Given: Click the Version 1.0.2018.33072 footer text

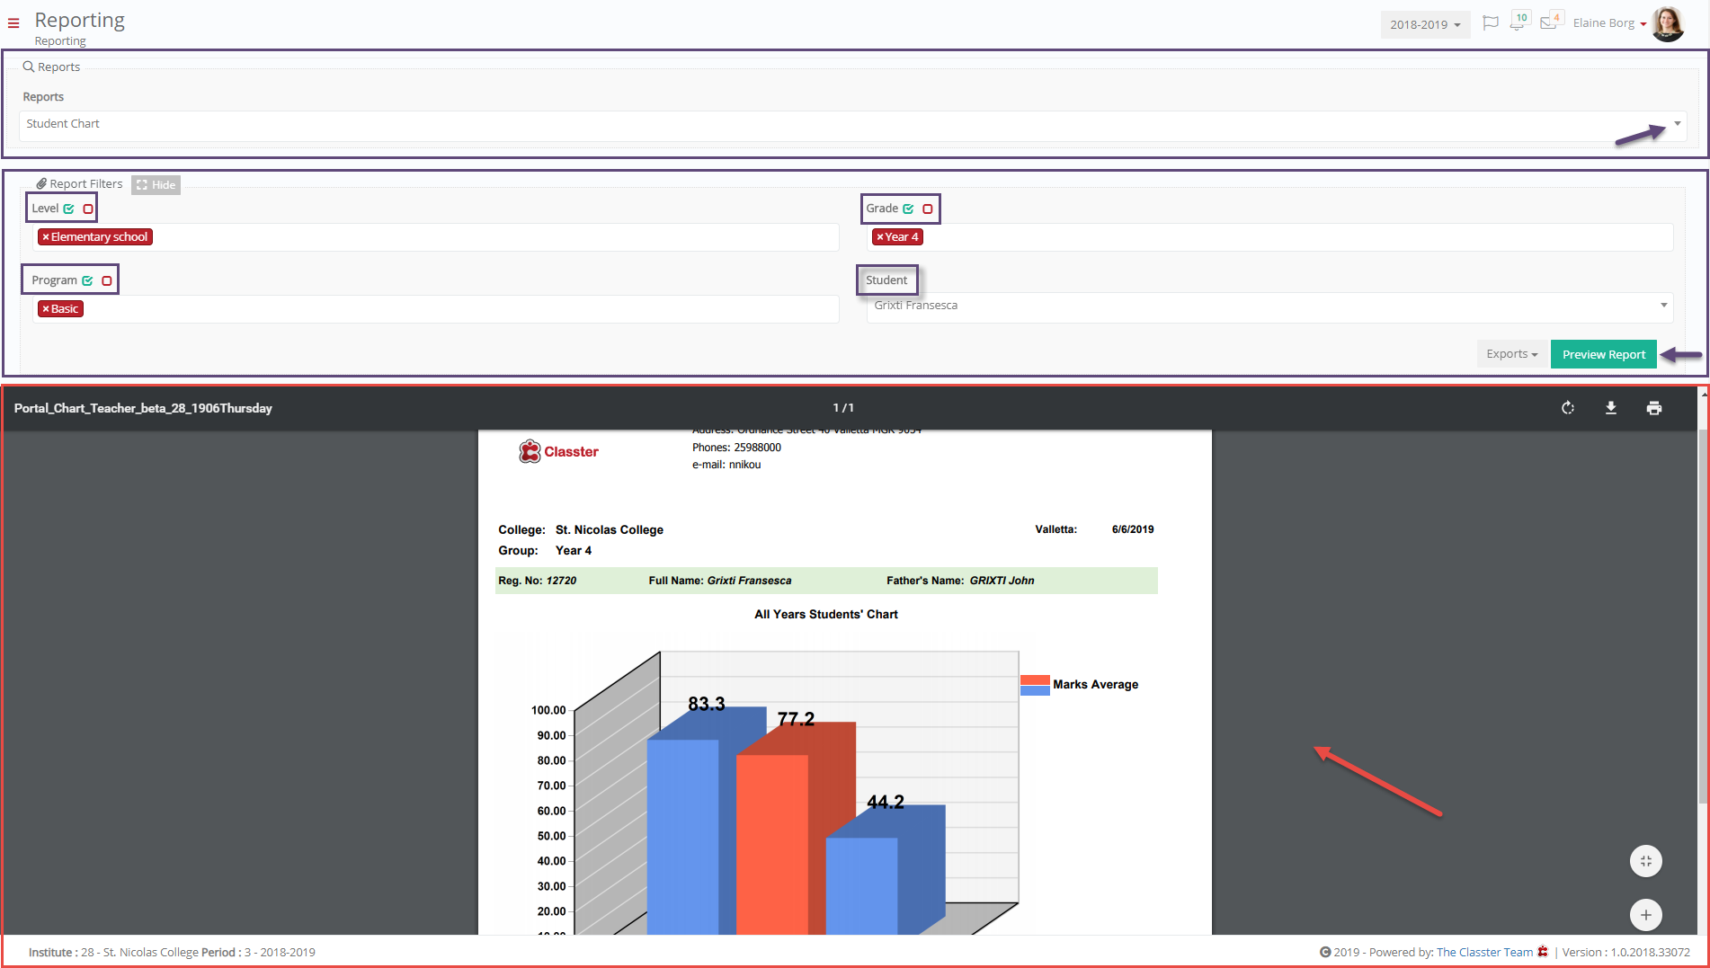Looking at the screenshot, I should (1625, 952).
